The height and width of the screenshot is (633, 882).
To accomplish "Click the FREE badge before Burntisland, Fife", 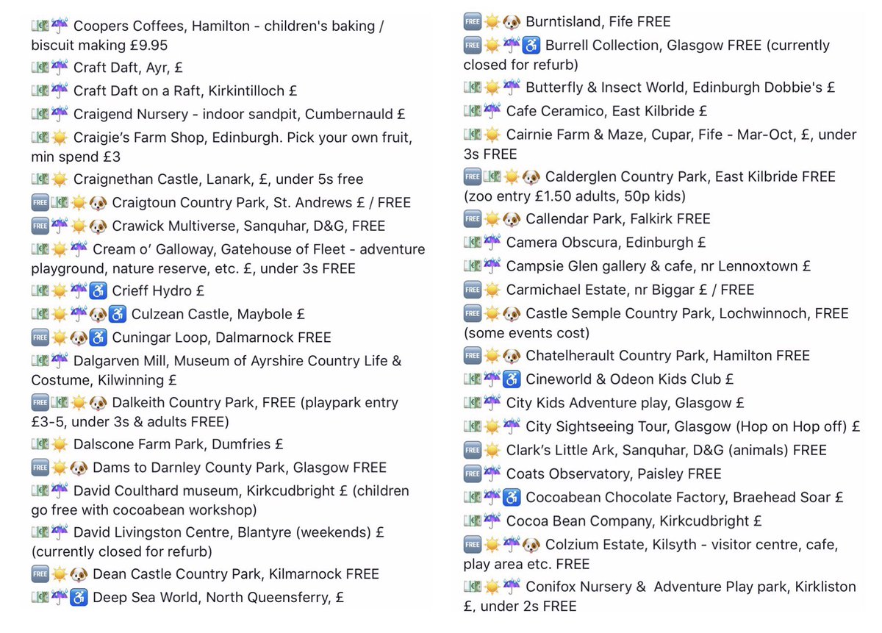I will point(472,22).
